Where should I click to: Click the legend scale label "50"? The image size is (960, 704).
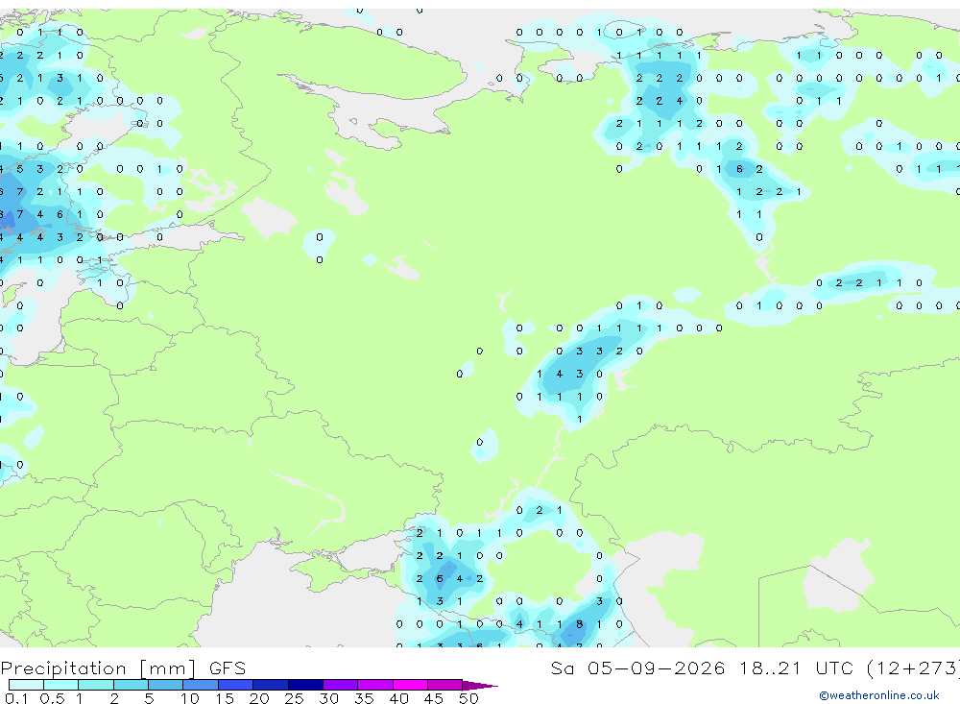468,698
